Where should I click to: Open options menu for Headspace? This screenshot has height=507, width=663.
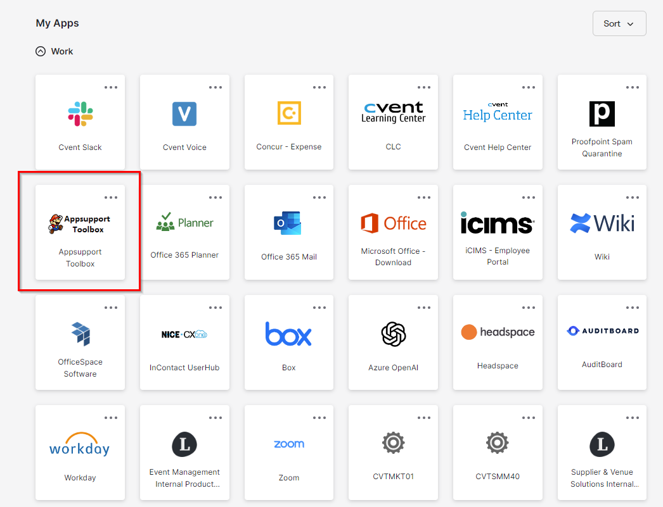[x=528, y=308]
